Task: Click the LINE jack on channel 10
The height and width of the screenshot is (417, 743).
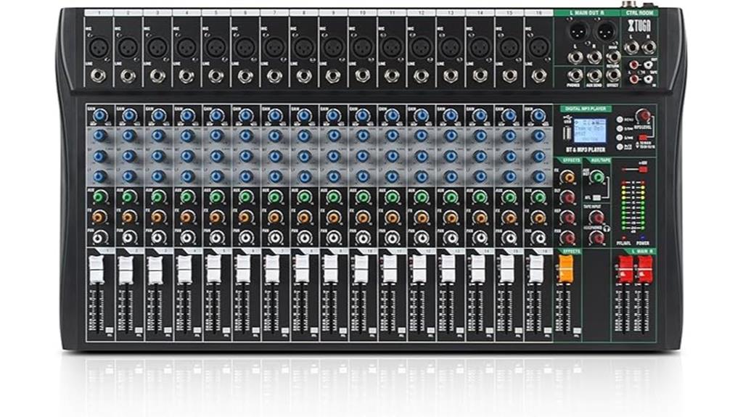Action: [x=363, y=76]
